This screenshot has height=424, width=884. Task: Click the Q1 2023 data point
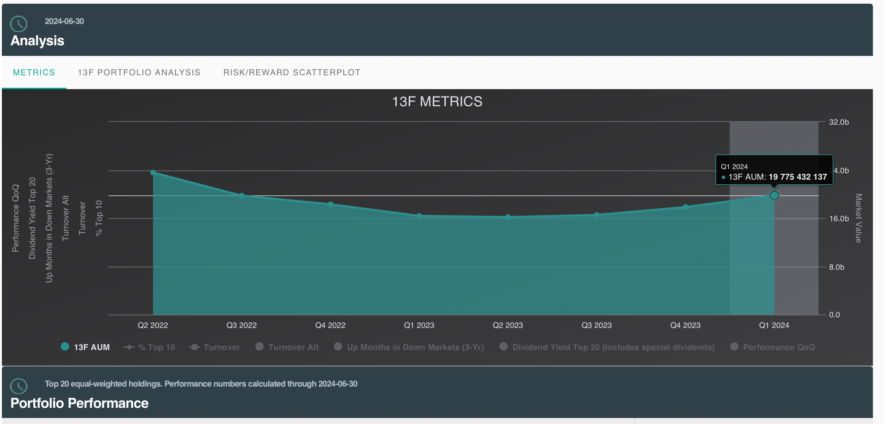point(419,216)
